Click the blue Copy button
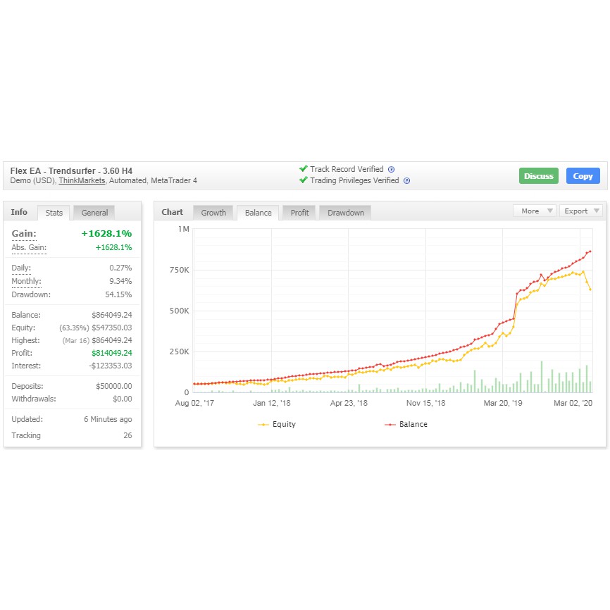This screenshot has height=610, width=610. pyautogui.click(x=583, y=176)
